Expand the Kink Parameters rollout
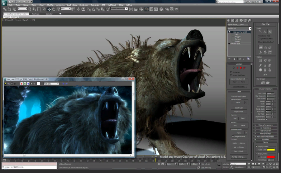Viewport: 281px width, 173px height. (x=265, y=134)
